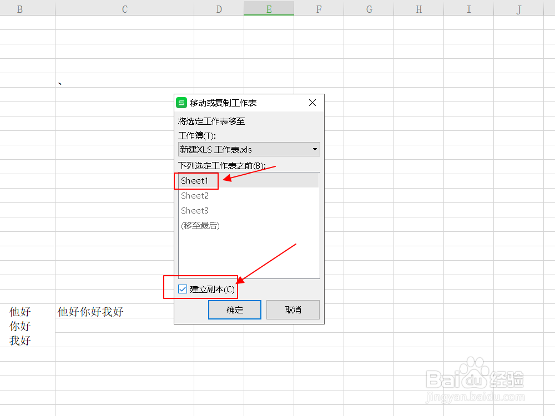The width and height of the screenshot is (555, 416).
Task: Select column D header
Action: click(219, 8)
